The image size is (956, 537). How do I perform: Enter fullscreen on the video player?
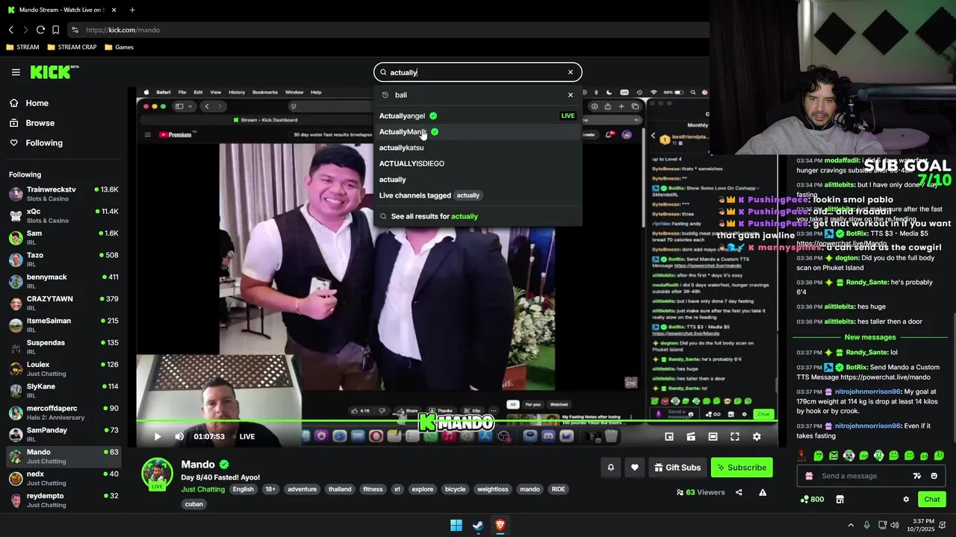coord(735,436)
